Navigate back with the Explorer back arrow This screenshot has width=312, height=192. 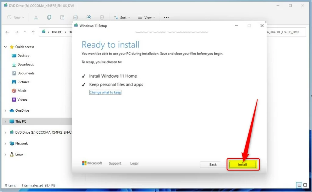[7, 32]
